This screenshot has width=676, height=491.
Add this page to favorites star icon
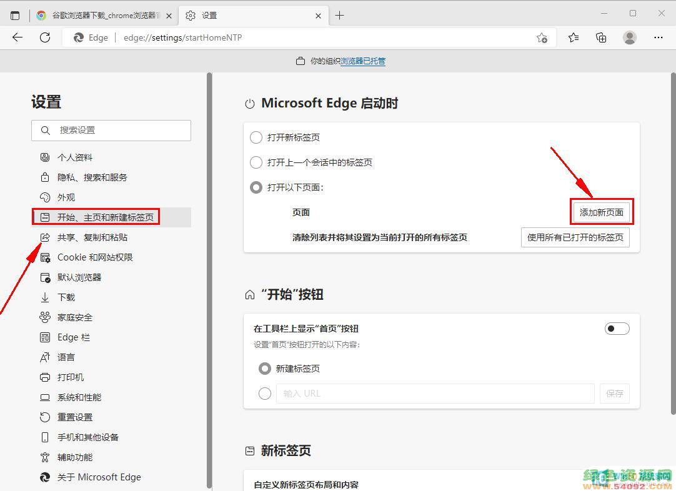pos(542,38)
